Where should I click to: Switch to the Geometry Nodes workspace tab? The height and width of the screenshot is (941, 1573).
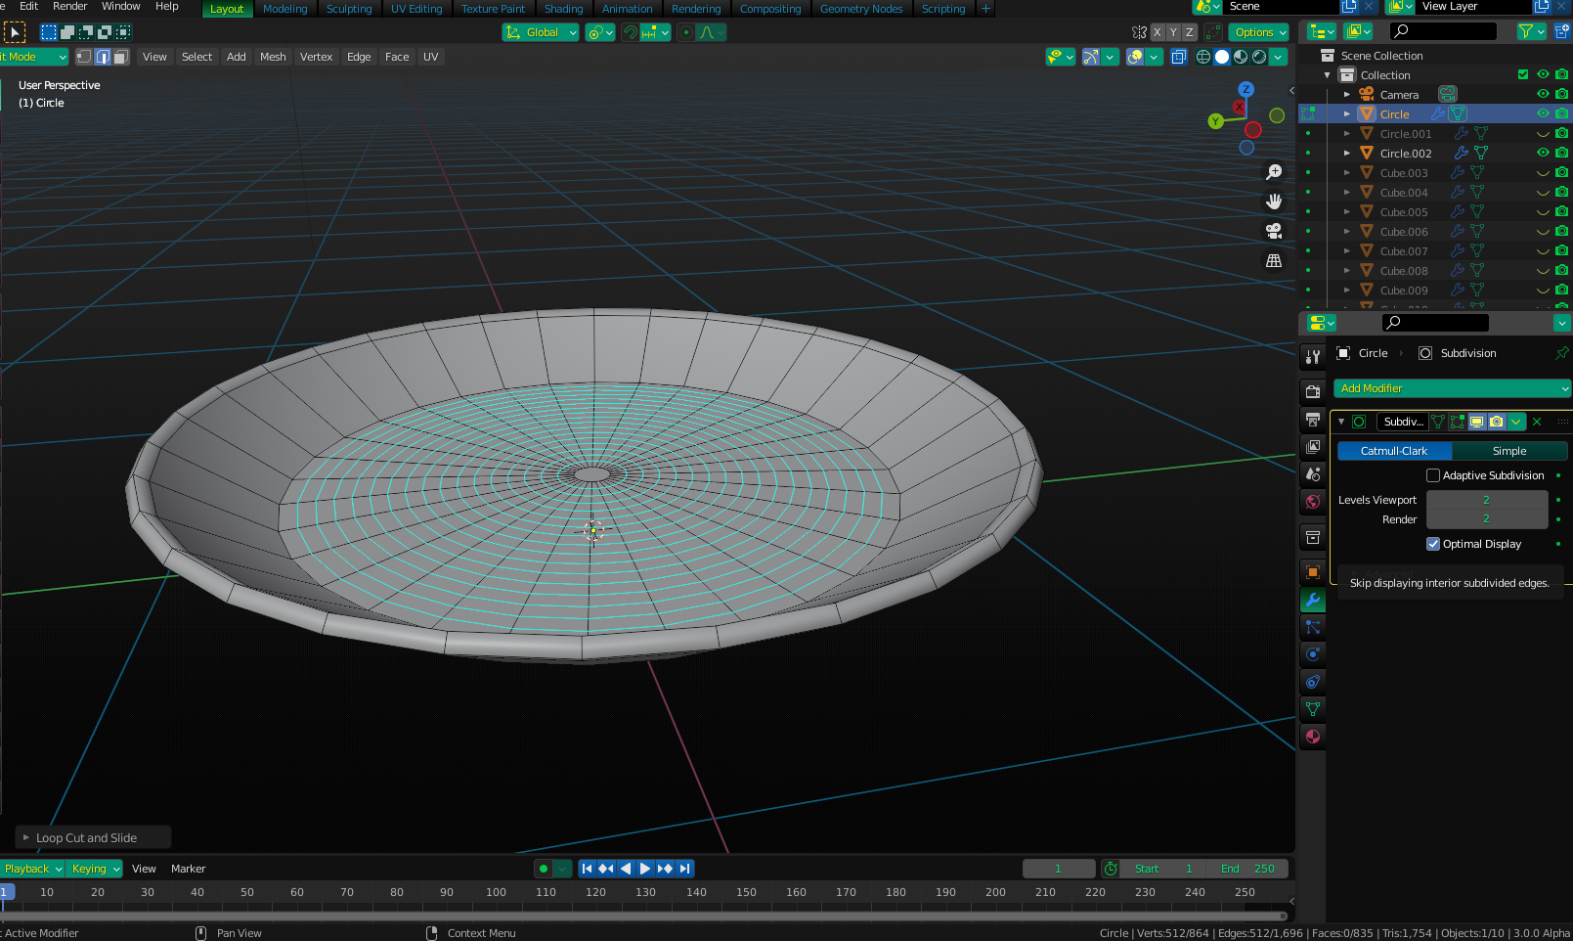861,9
